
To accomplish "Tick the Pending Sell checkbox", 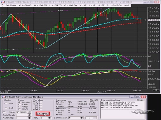I will coord(41,104).
